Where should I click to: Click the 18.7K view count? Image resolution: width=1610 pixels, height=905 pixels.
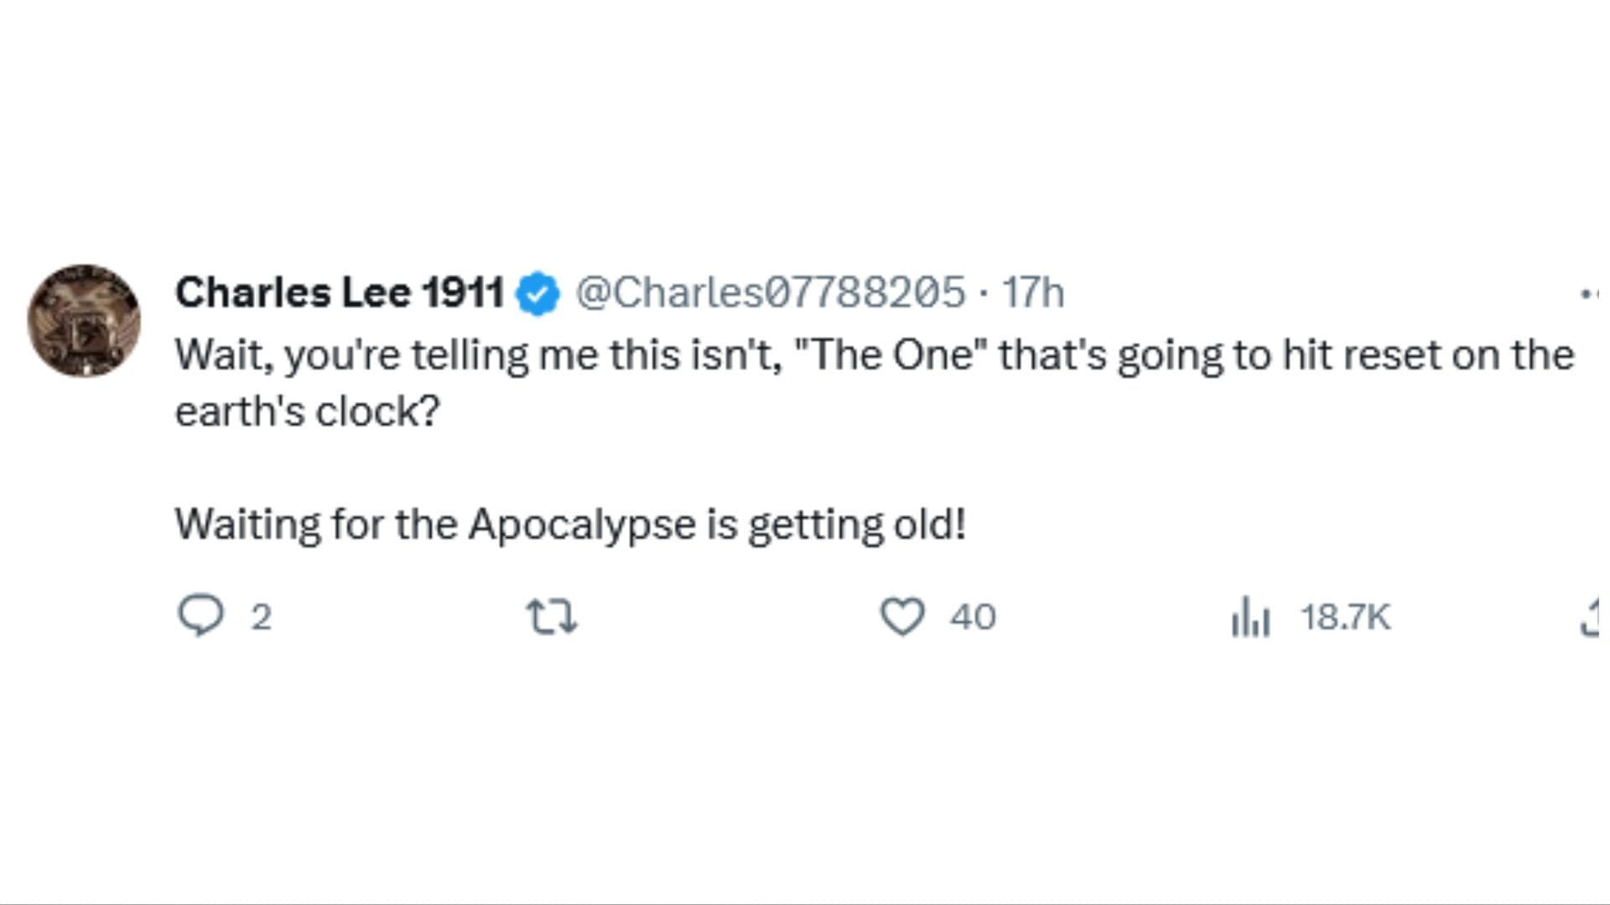(x=1345, y=618)
